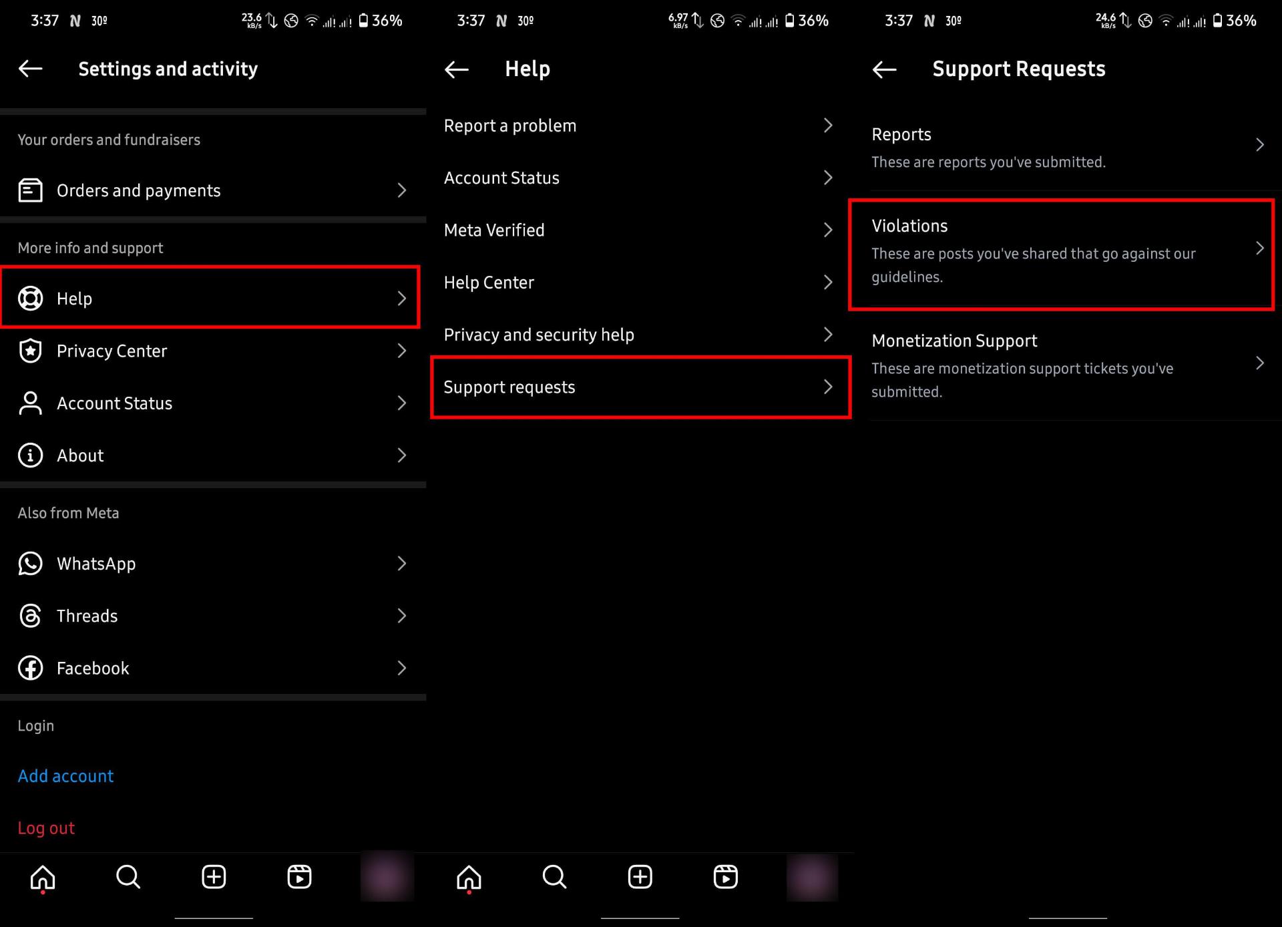Viewport: 1282px width, 927px height.
Task: Expand Reports chevron arrow
Action: pyautogui.click(x=1260, y=145)
